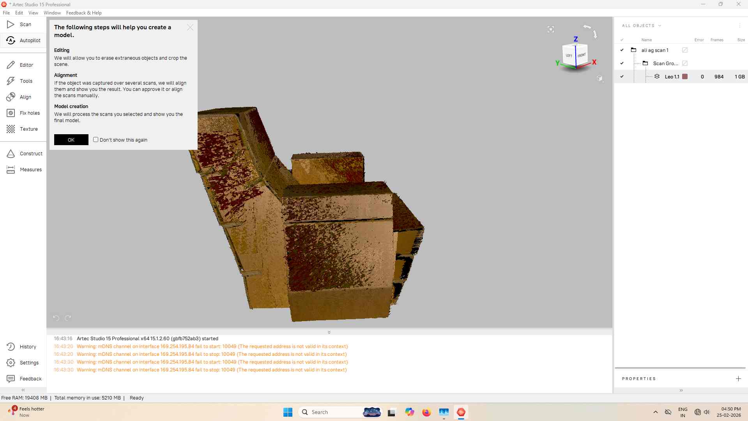Image resolution: width=748 pixels, height=421 pixels.
Task: Toggle visibility check for all ag scan 1
Action: point(622,50)
